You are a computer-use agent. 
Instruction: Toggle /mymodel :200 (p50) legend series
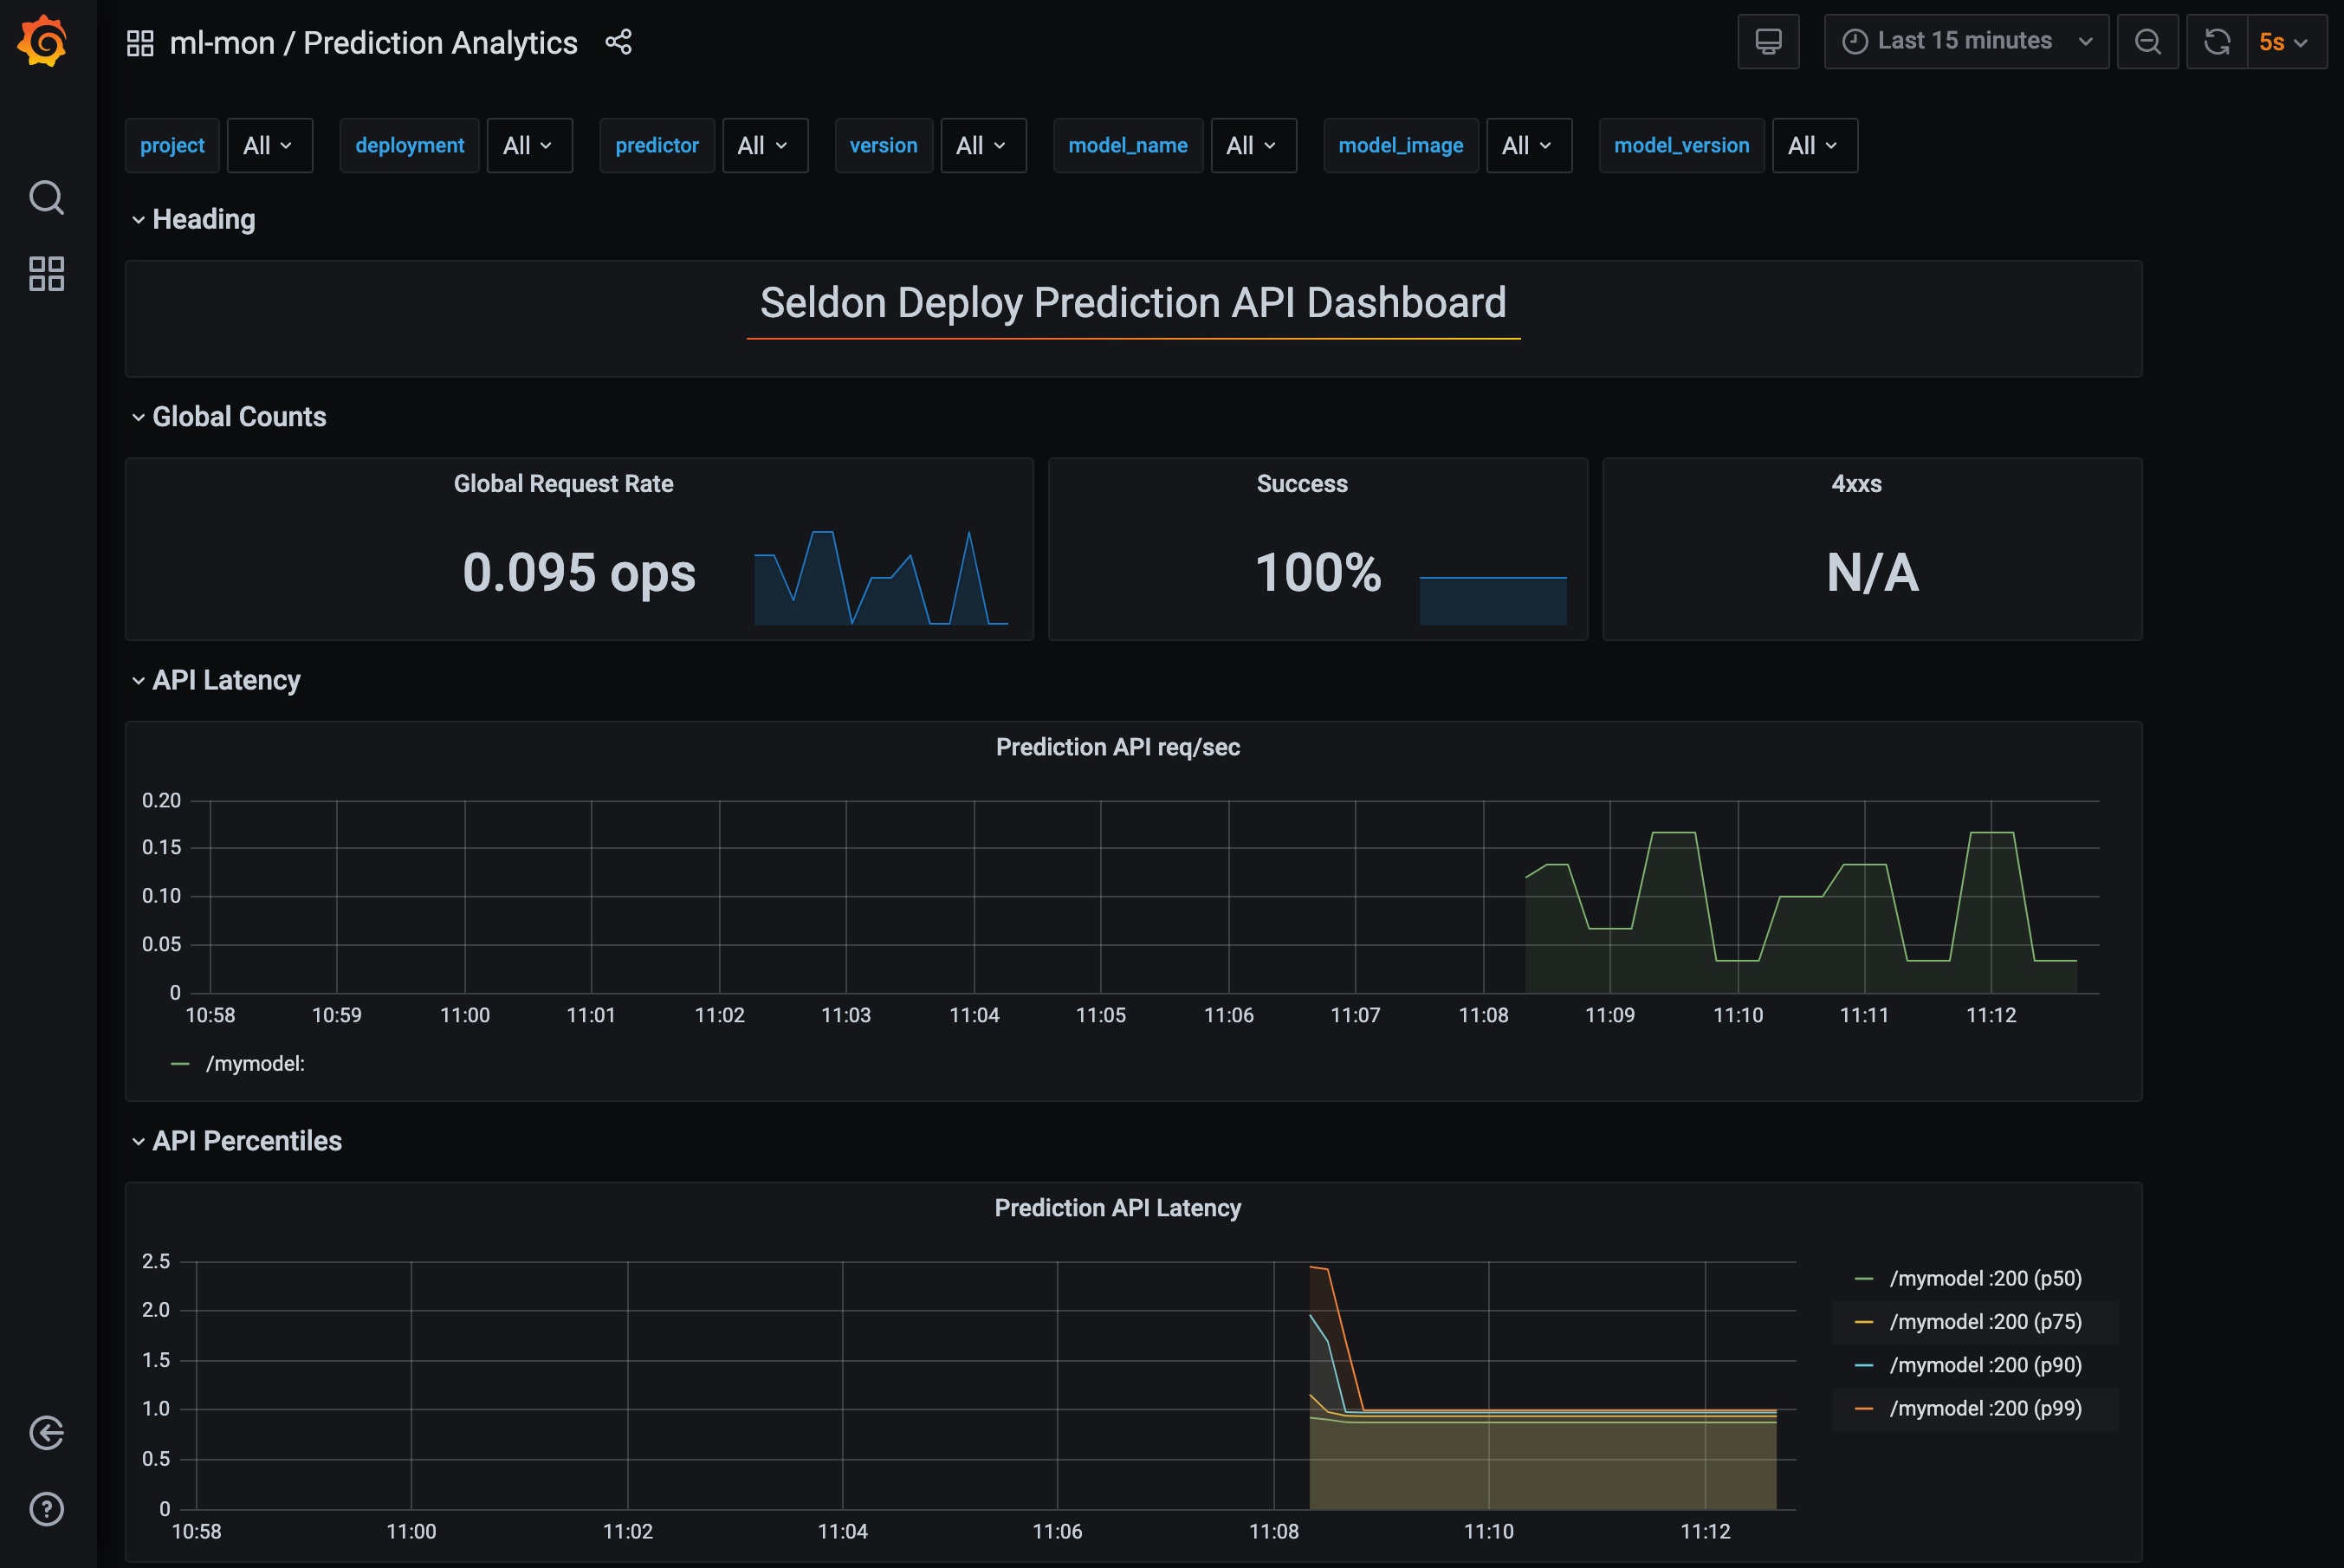tap(1986, 1279)
